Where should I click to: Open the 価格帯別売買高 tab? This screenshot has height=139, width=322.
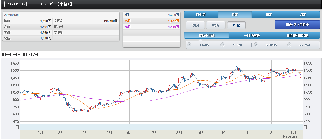(297, 35)
